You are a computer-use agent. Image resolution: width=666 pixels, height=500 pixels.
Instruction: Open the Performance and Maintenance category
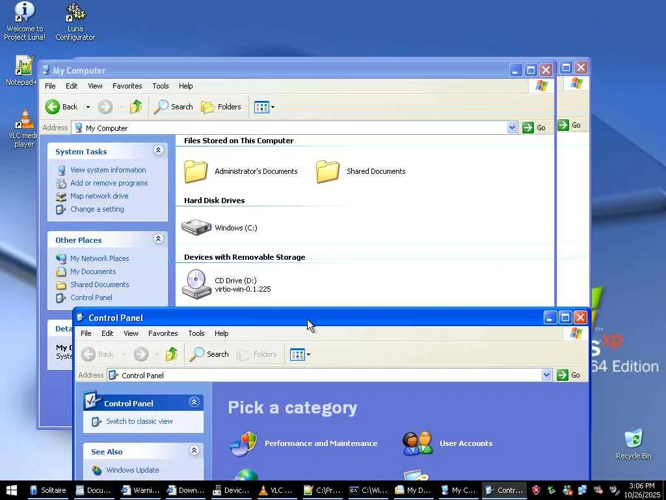click(304, 443)
